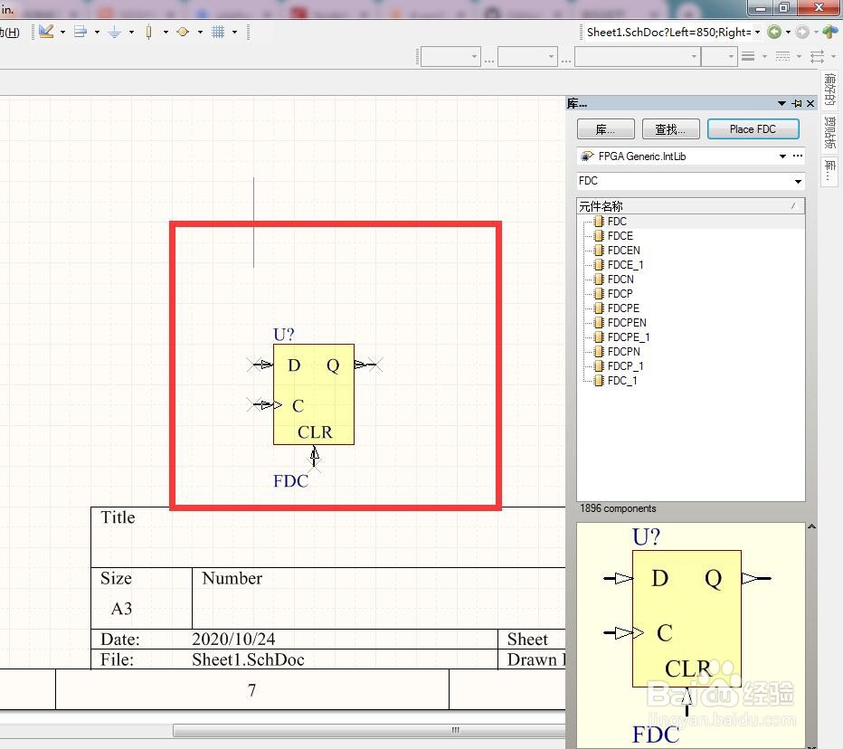Screen dimensions: 843x749
Task: Expand drawing tools dropdown arrow
Action: (x=63, y=33)
